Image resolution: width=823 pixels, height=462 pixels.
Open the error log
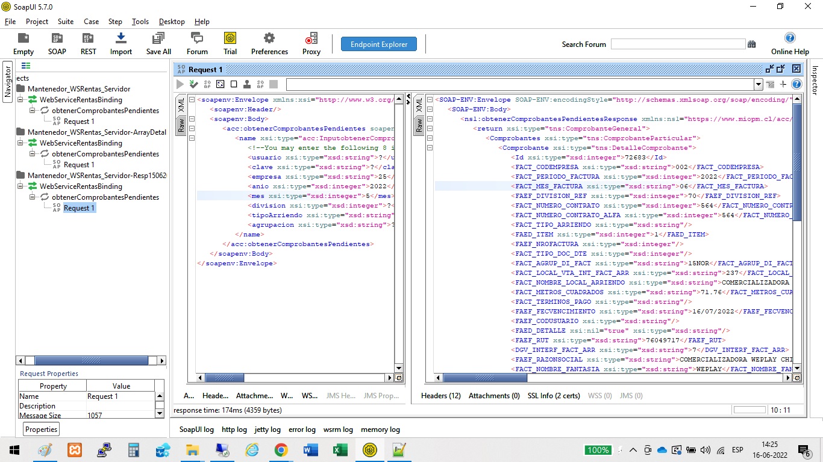(x=302, y=430)
